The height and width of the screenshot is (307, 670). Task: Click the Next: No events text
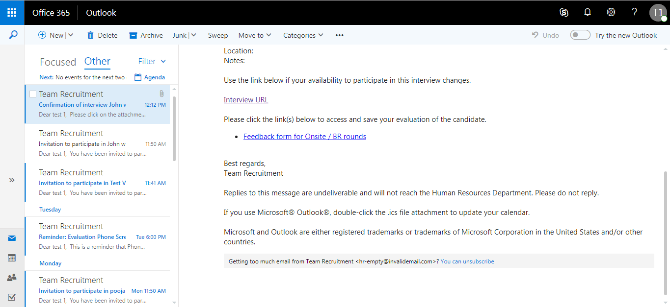tap(82, 77)
